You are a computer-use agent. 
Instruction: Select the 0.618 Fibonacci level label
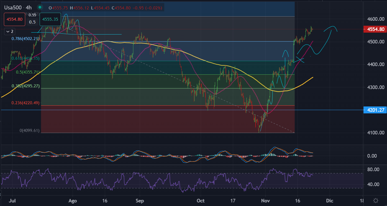[x=26, y=58]
